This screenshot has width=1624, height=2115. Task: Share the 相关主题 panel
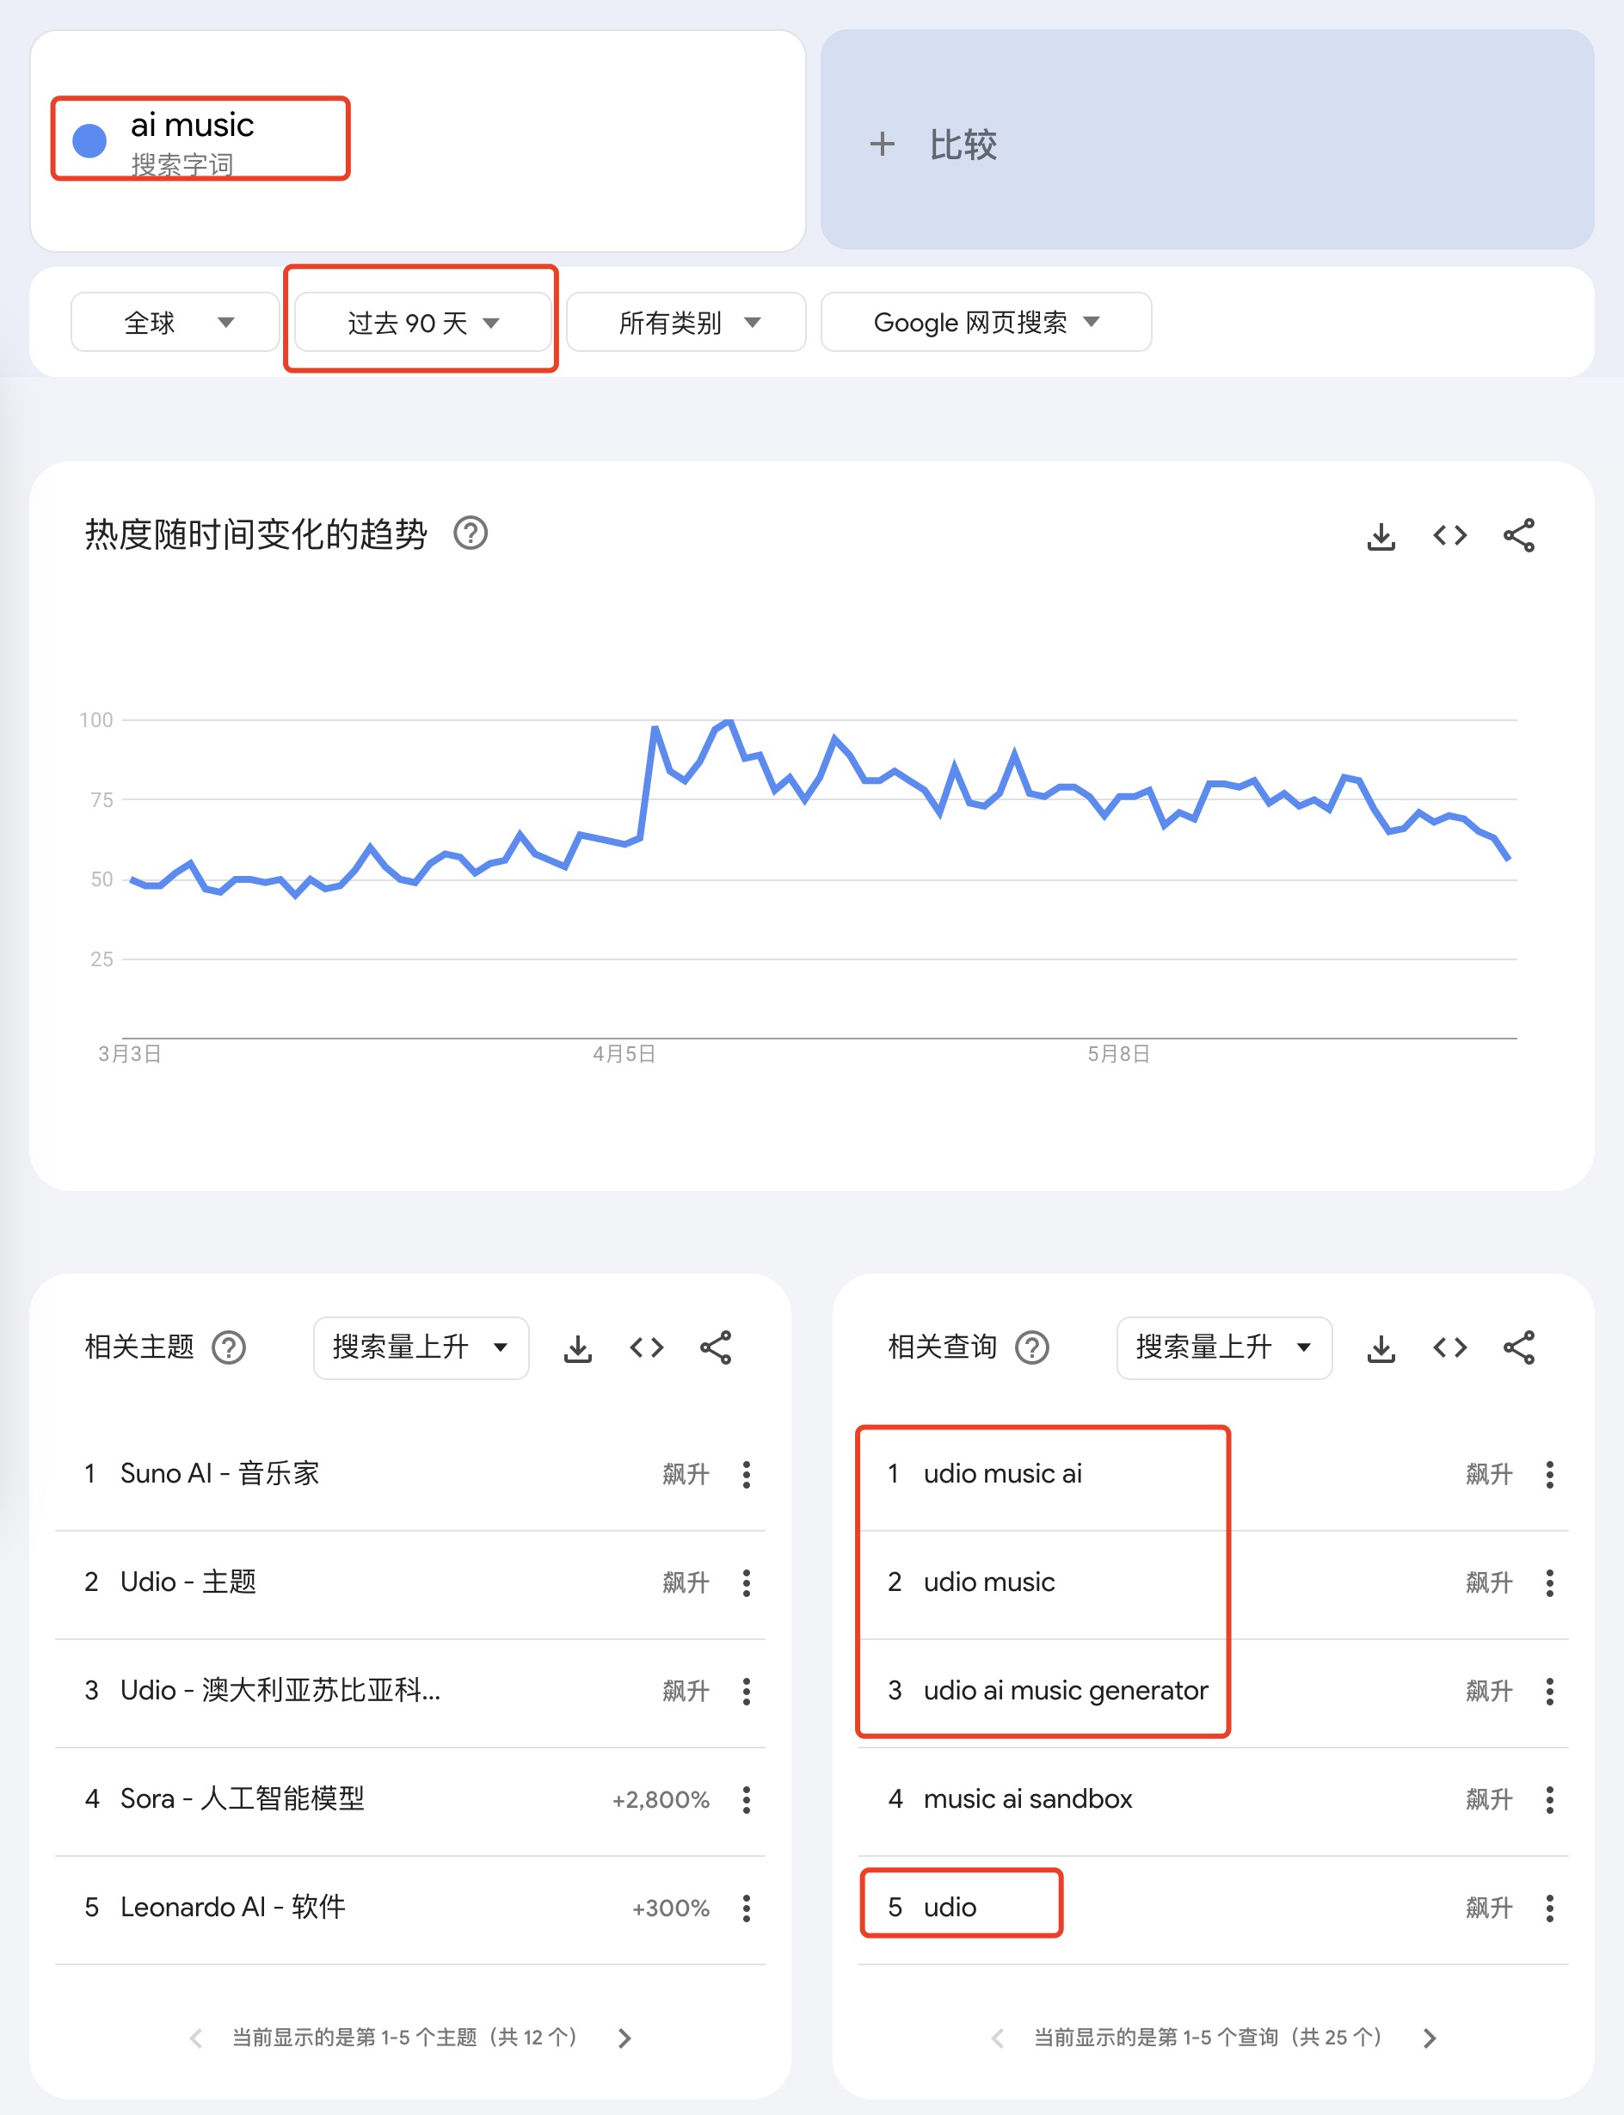pos(716,1347)
